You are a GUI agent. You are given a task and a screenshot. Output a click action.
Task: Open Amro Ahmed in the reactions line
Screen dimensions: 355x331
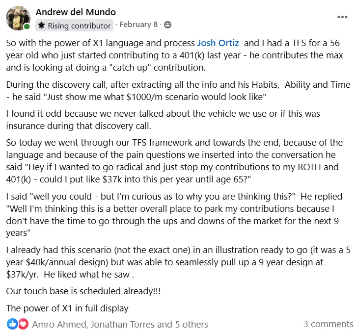pos(59,324)
